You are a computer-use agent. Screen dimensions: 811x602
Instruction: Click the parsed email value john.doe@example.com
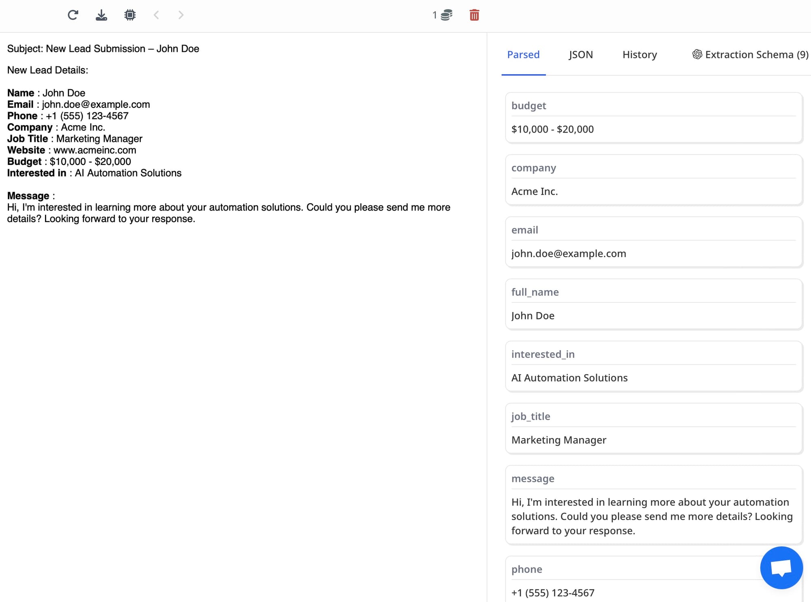click(x=569, y=253)
